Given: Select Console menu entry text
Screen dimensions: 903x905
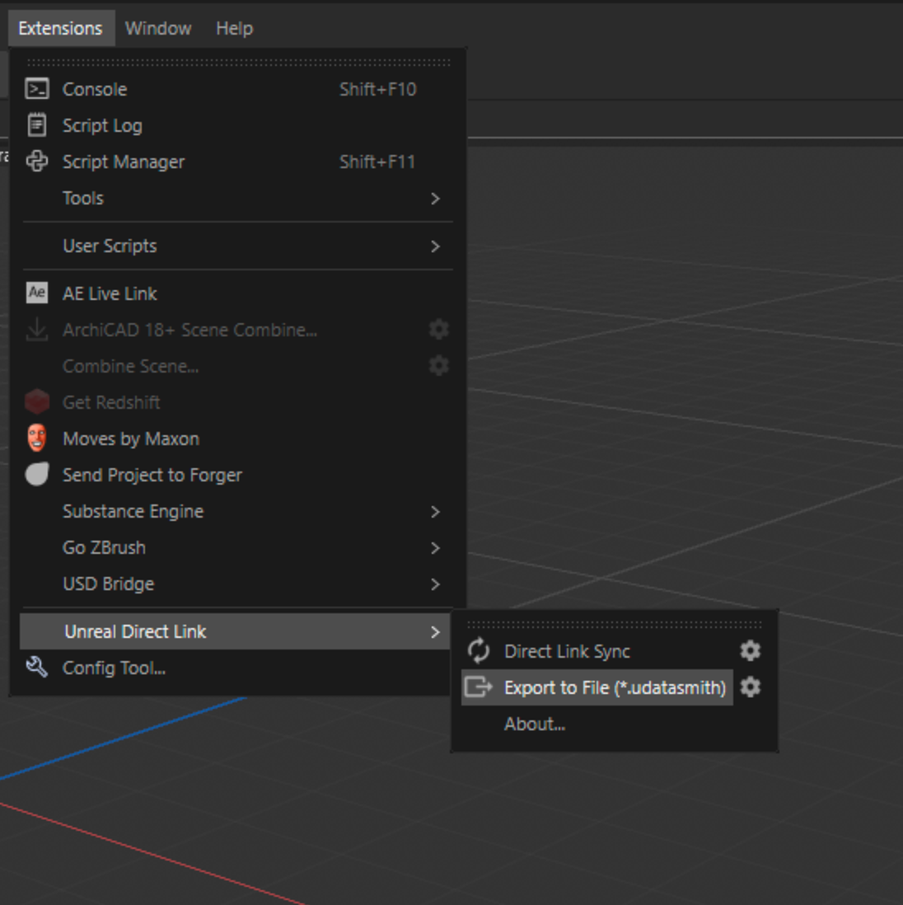Looking at the screenshot, I should pos(95,90).
